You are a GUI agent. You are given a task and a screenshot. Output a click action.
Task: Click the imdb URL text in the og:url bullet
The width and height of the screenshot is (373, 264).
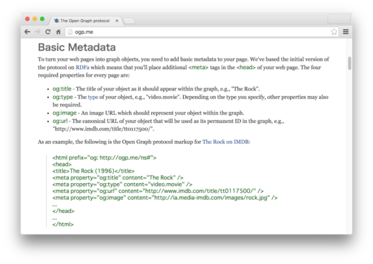(x=104, y=129)
